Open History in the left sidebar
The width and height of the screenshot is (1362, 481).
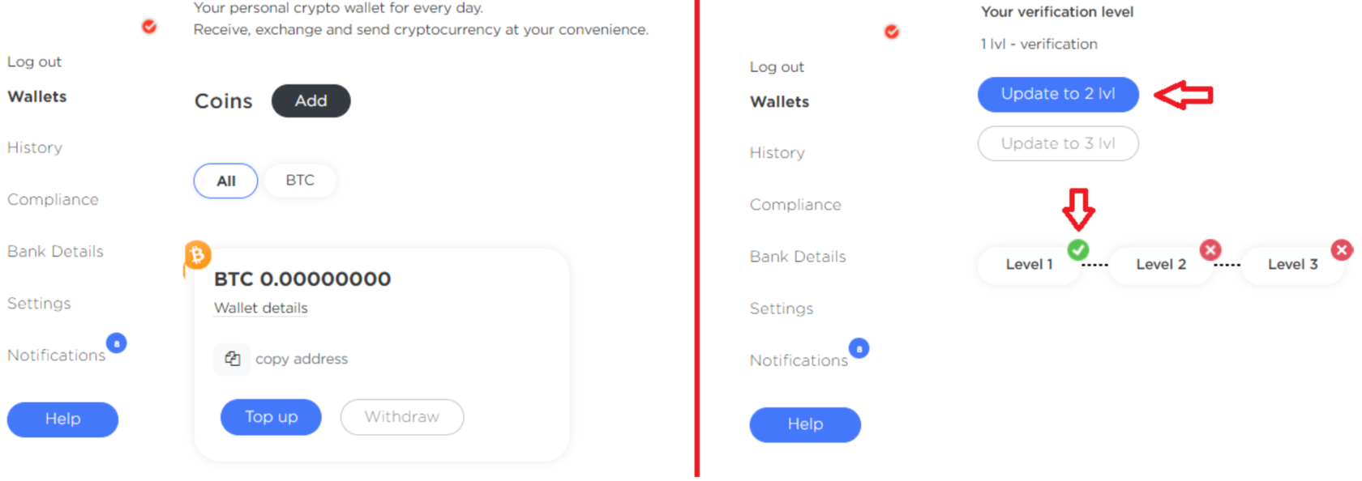(35, 147)
